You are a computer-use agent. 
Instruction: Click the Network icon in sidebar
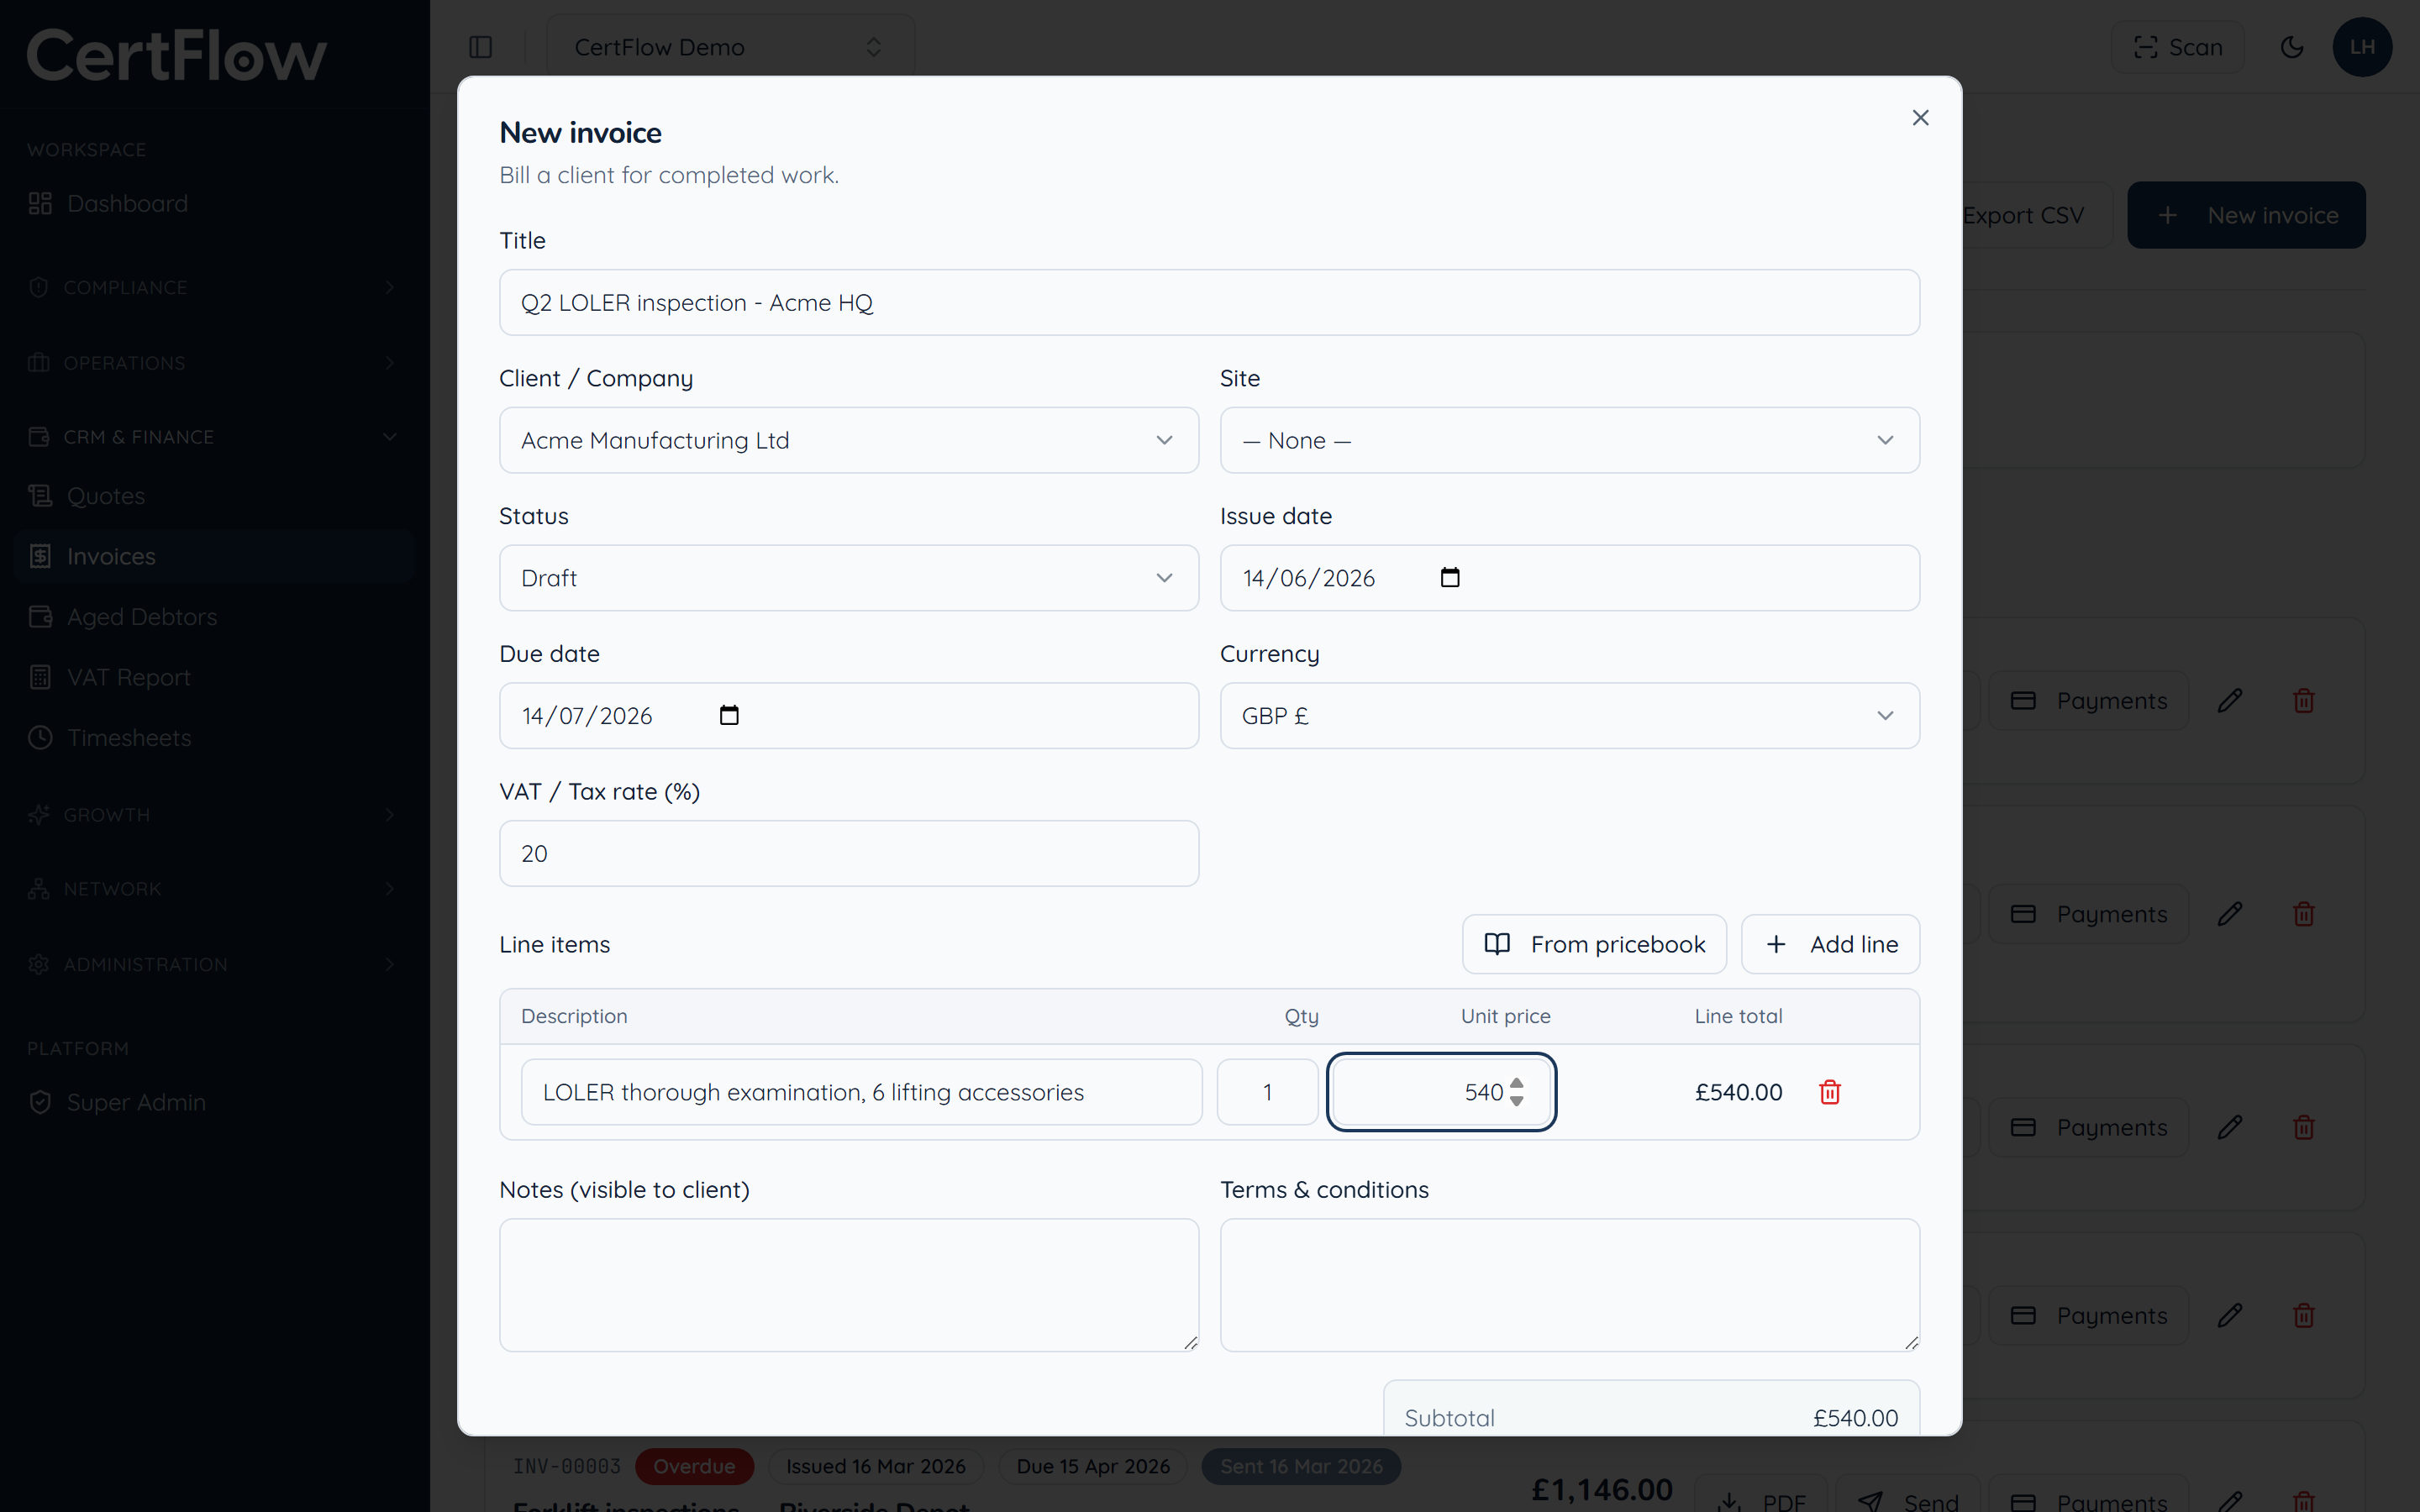(x=39, y=889)
